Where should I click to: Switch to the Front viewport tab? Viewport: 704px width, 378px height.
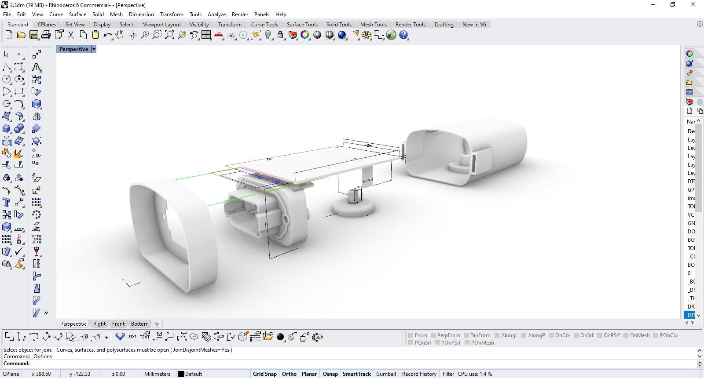[118, 324]
